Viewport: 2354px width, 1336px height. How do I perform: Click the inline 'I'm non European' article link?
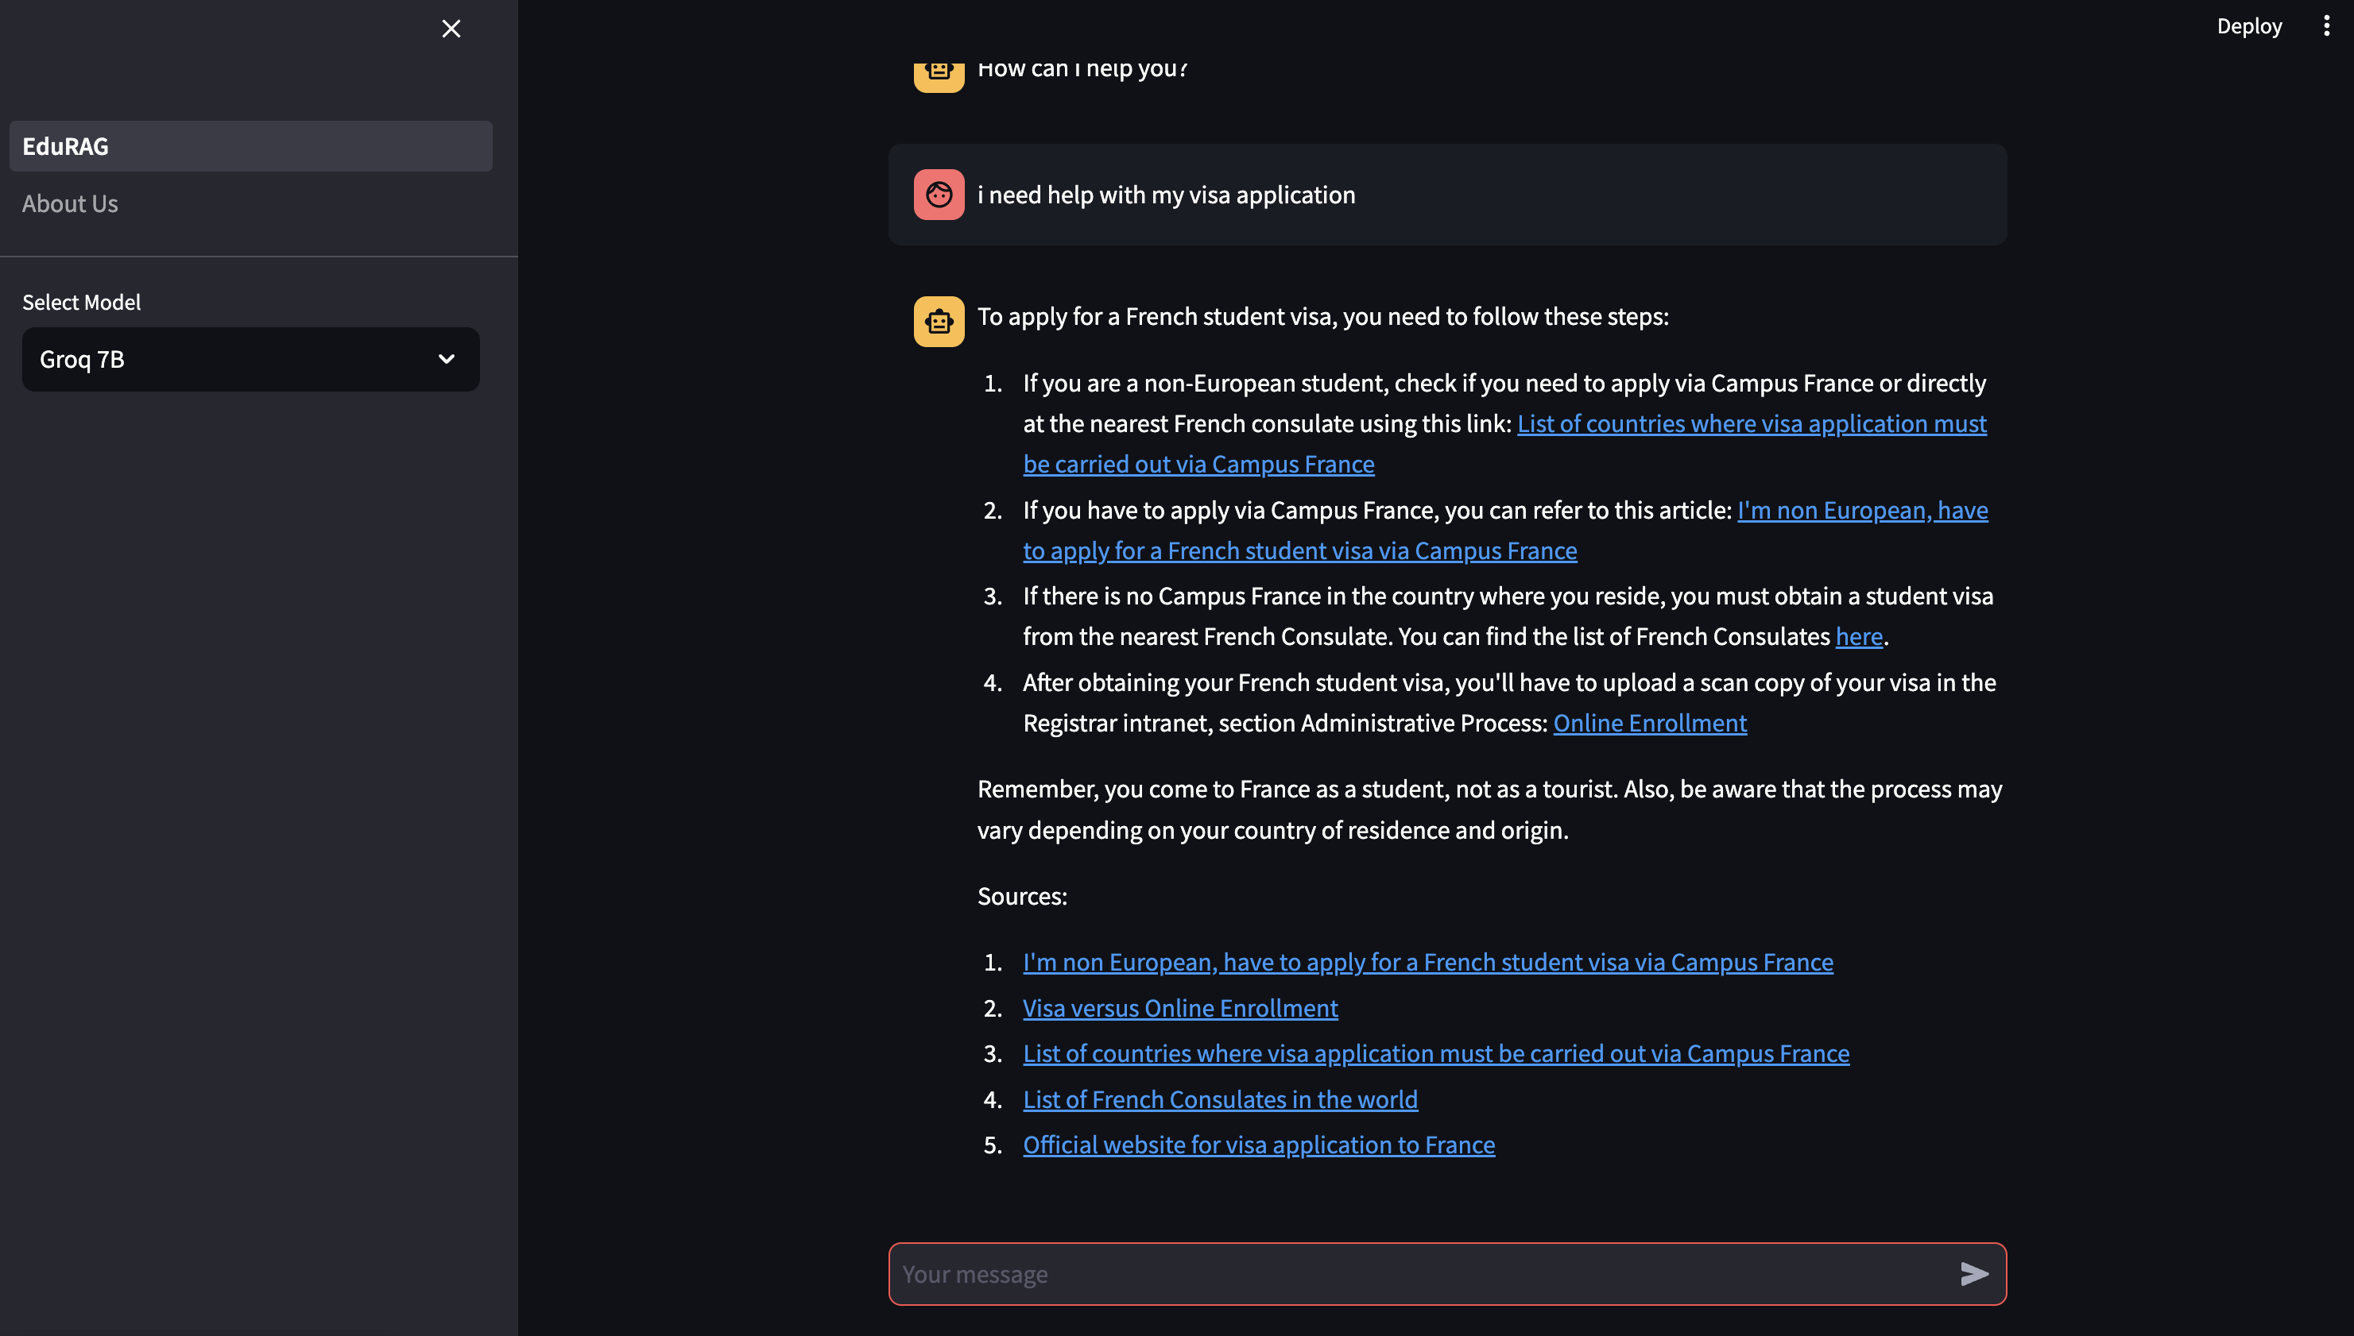point(1862,510)
